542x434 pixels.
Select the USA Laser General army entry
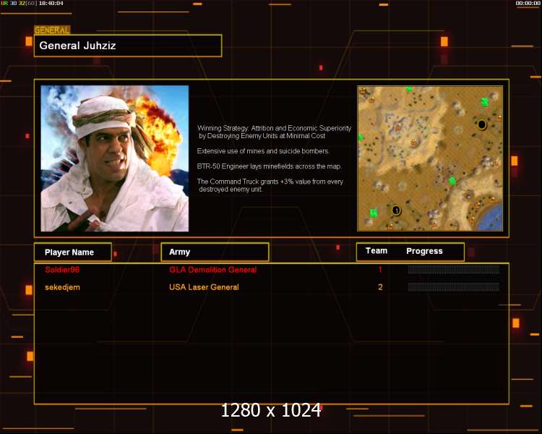pos(204,287)
